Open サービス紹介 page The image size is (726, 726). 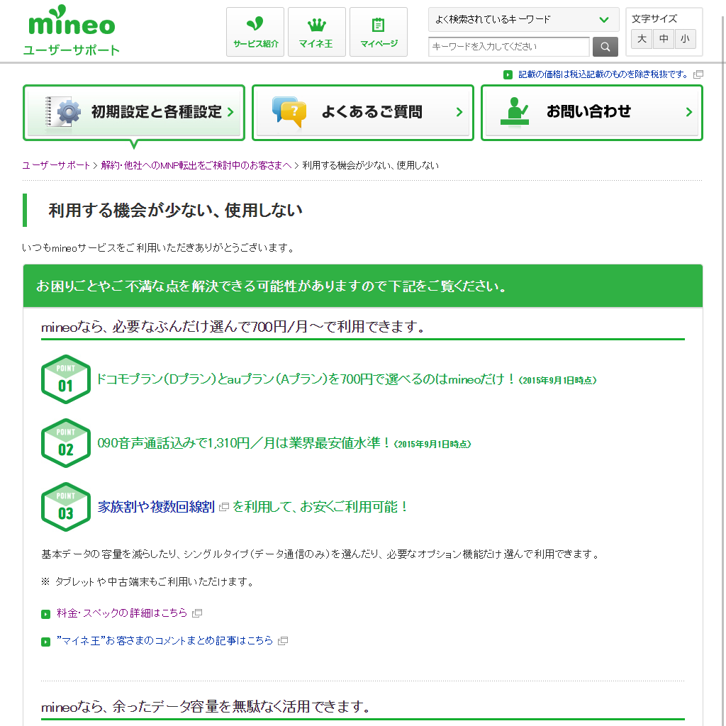pyautogui.click(x=255, y=32)
